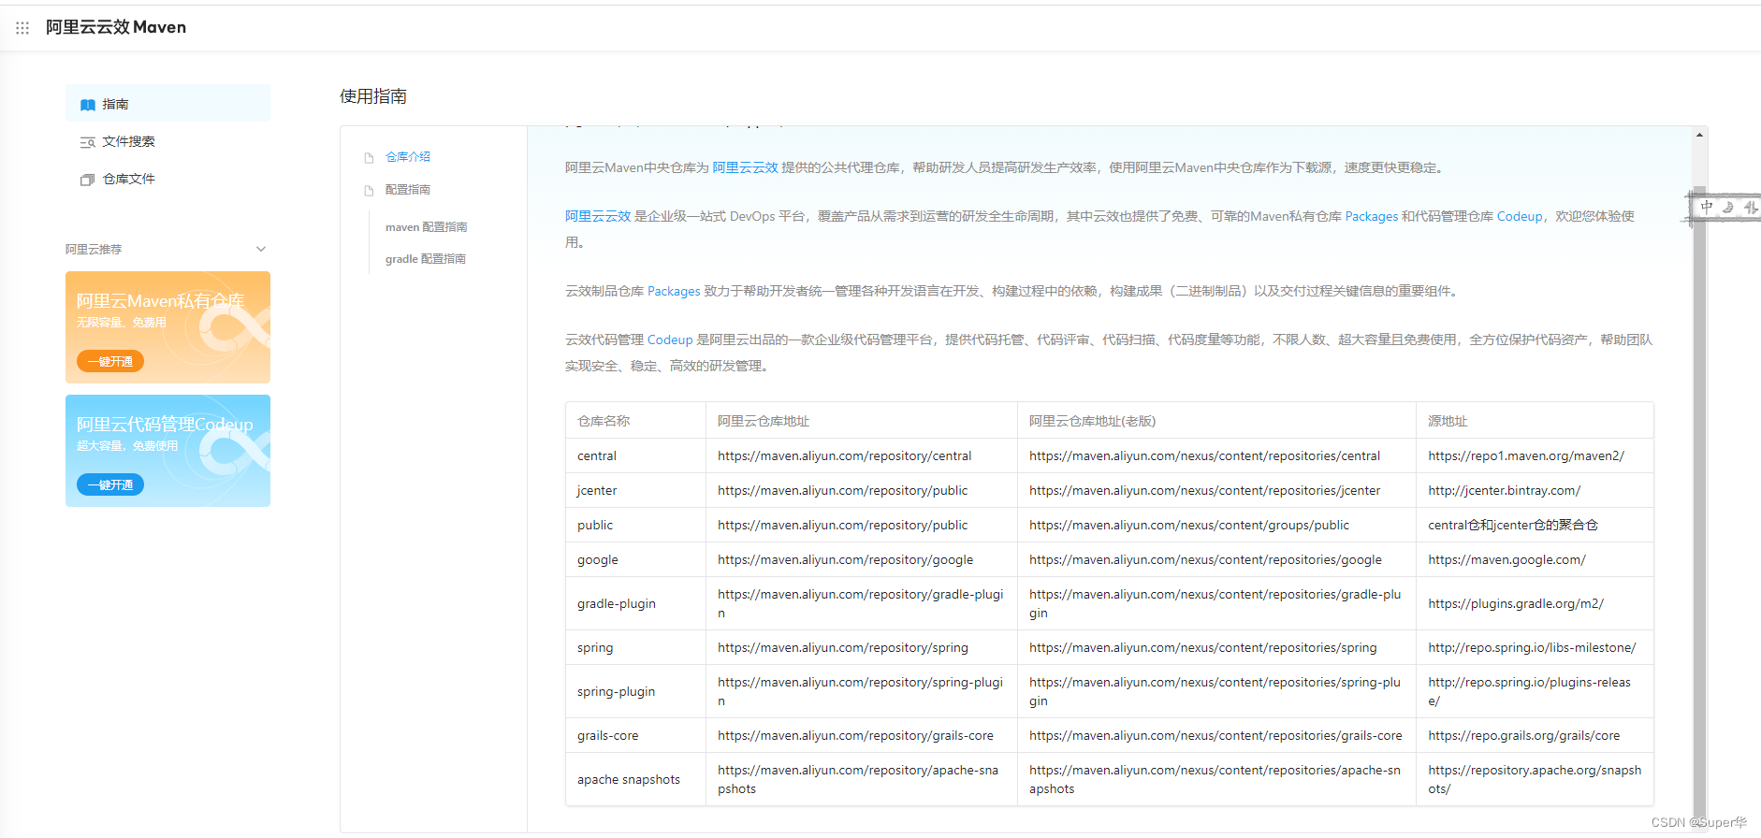Click the 阿里云云效 Maven site title

click(116, 27)
